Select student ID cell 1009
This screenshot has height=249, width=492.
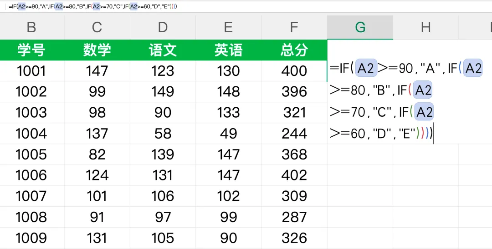point(31,238)
